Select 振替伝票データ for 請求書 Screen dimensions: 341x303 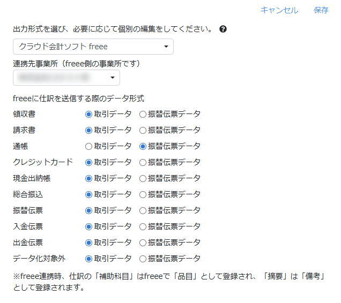[143, 130]
